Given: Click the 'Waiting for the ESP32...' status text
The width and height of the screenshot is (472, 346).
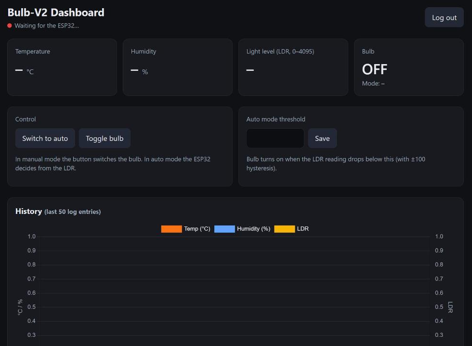Looking at the screenshot, I should tap(47, 26).
